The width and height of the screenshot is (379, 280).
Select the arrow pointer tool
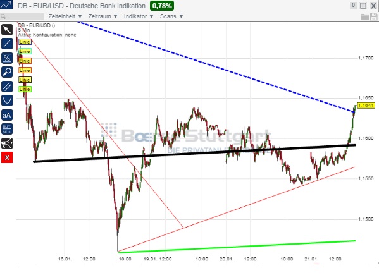pyautogui.click(x=7, y=30)
